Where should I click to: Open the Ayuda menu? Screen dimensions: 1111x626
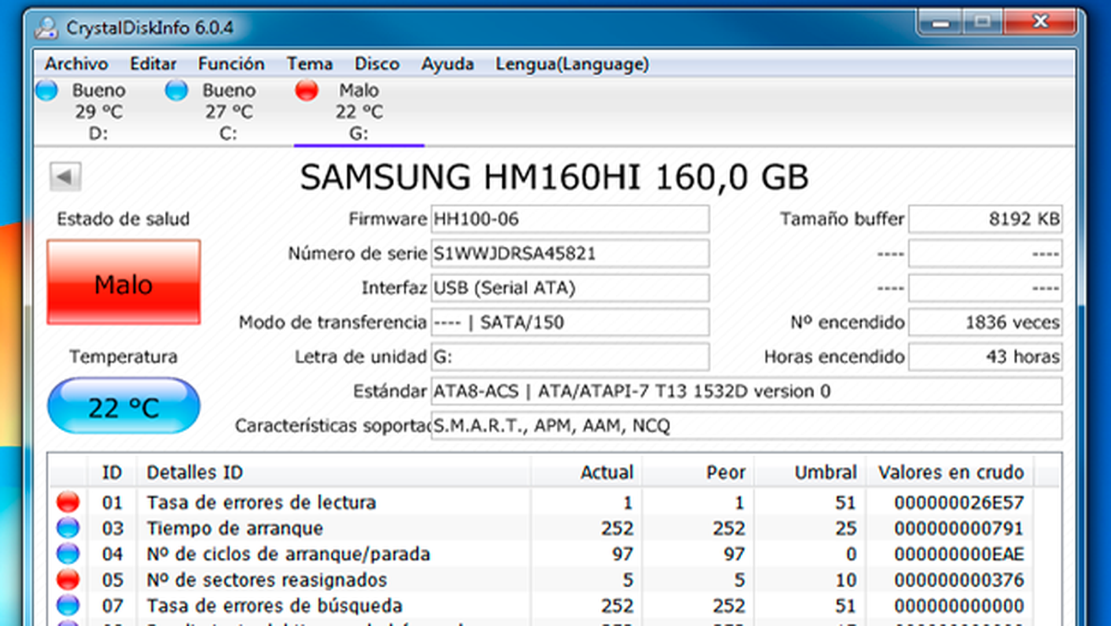point(447,64)
